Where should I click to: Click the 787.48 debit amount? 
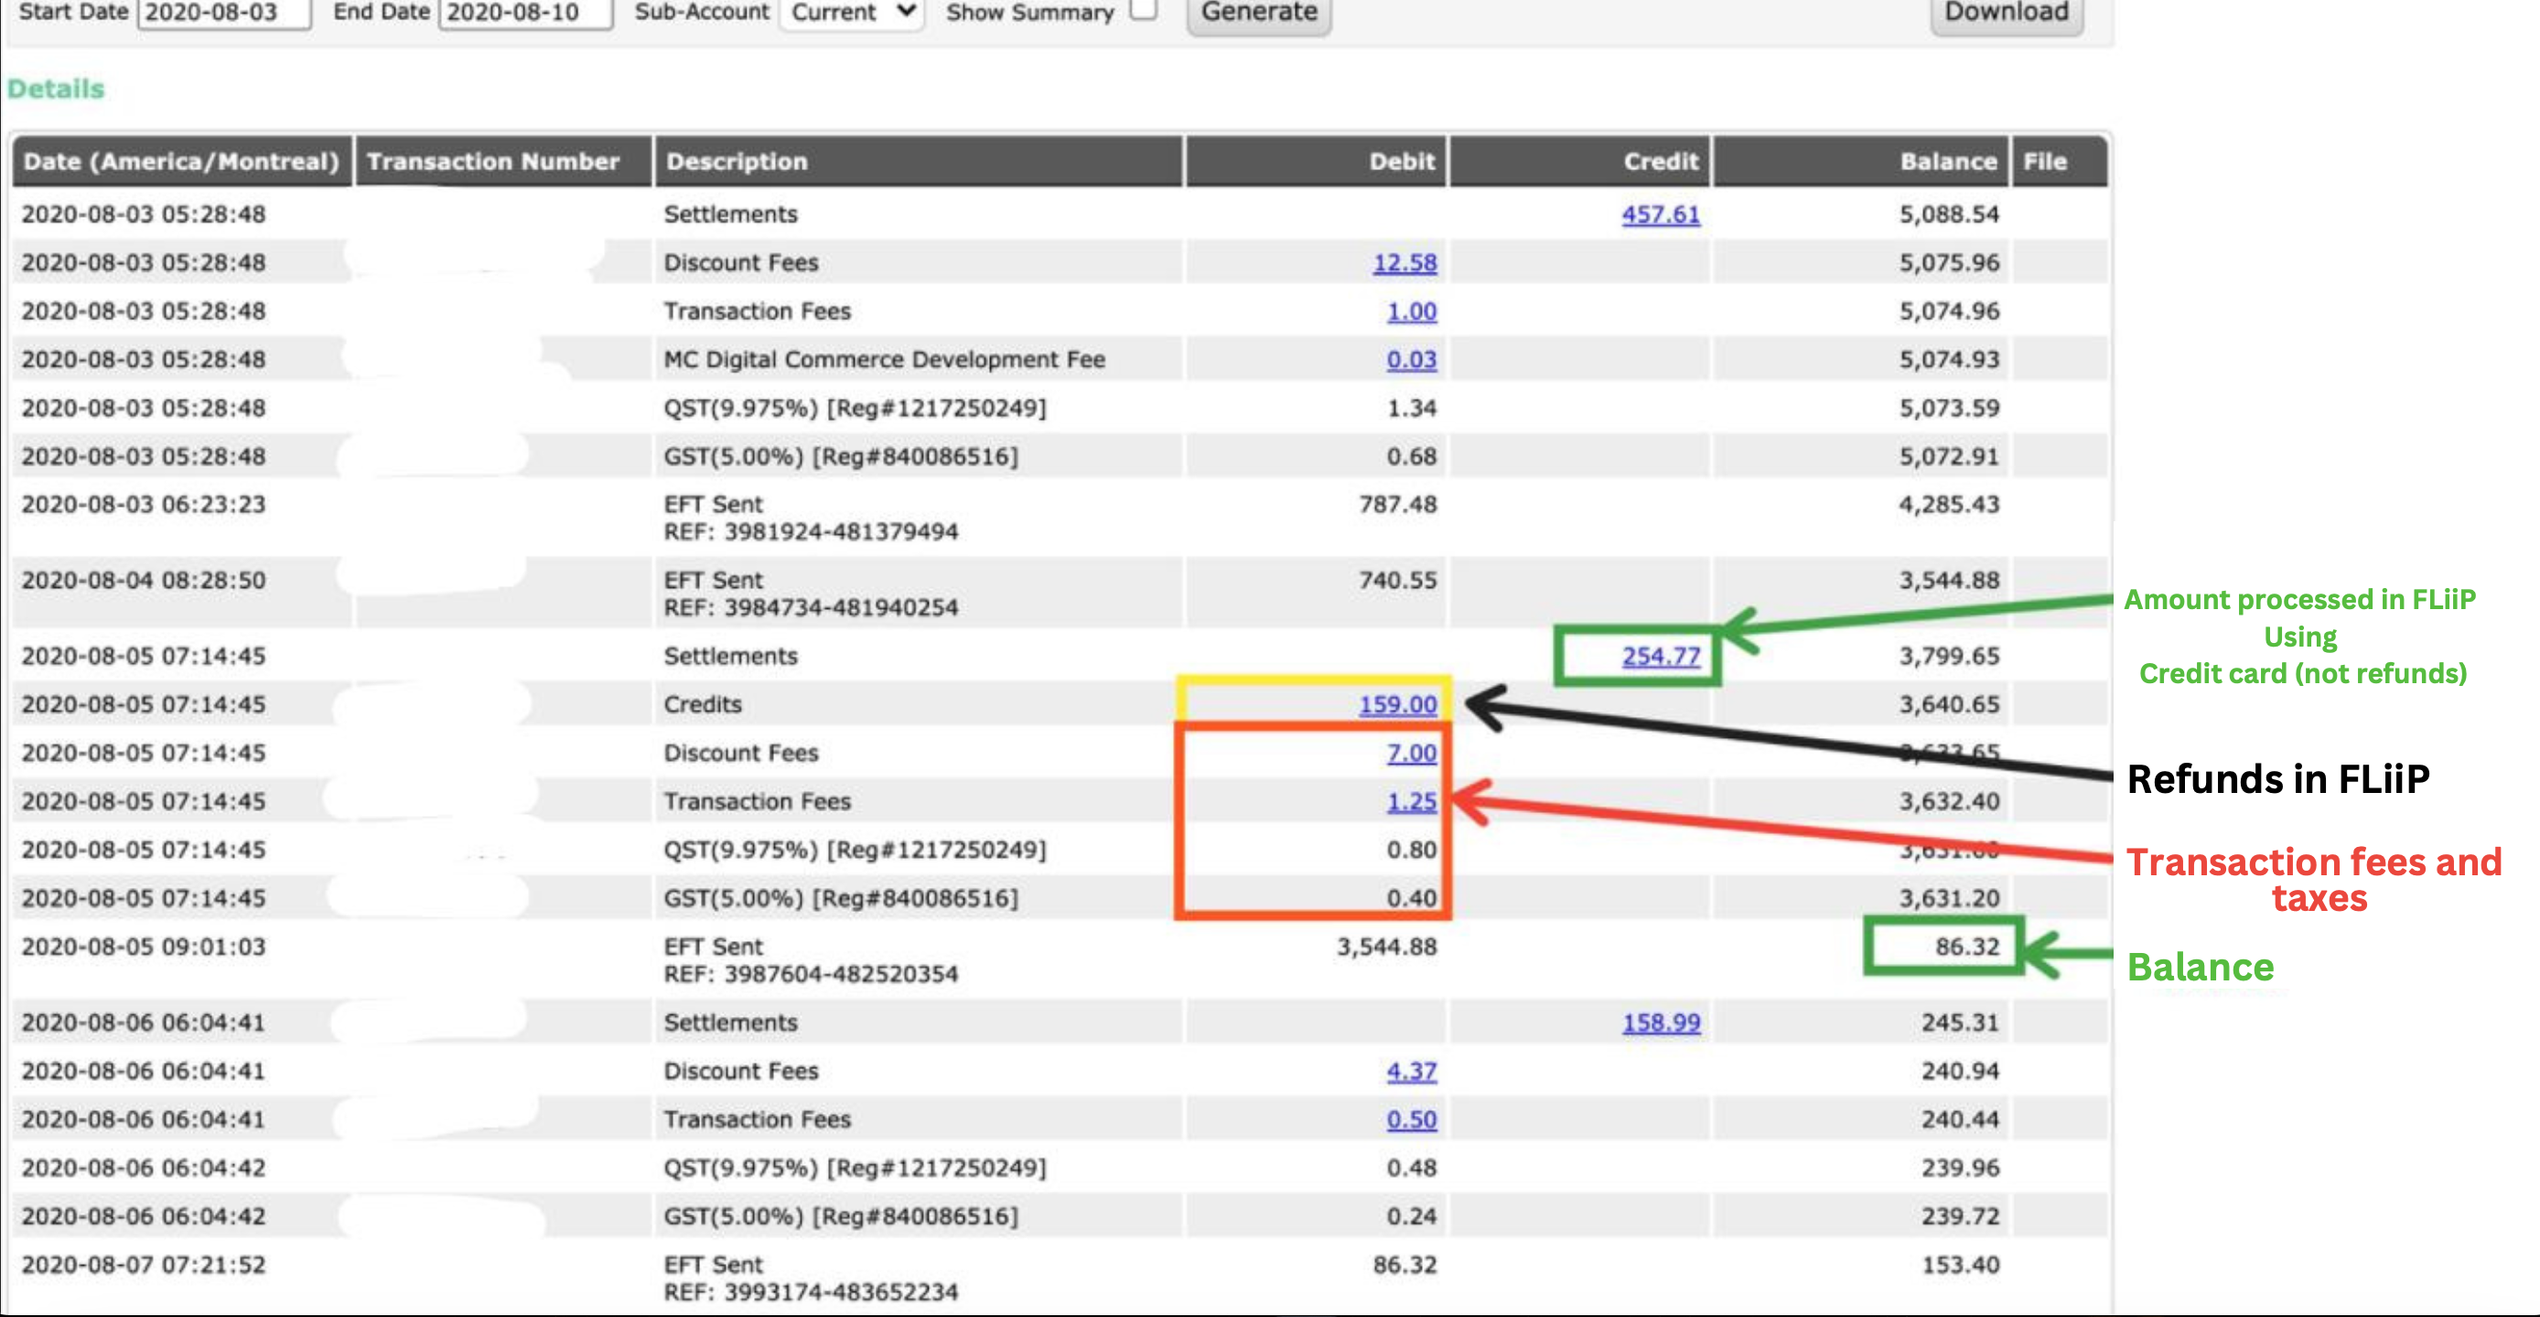pos(1397,504)
